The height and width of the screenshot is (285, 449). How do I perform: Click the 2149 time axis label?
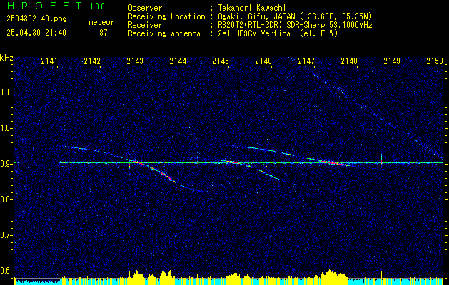click(x=392, y=61)
